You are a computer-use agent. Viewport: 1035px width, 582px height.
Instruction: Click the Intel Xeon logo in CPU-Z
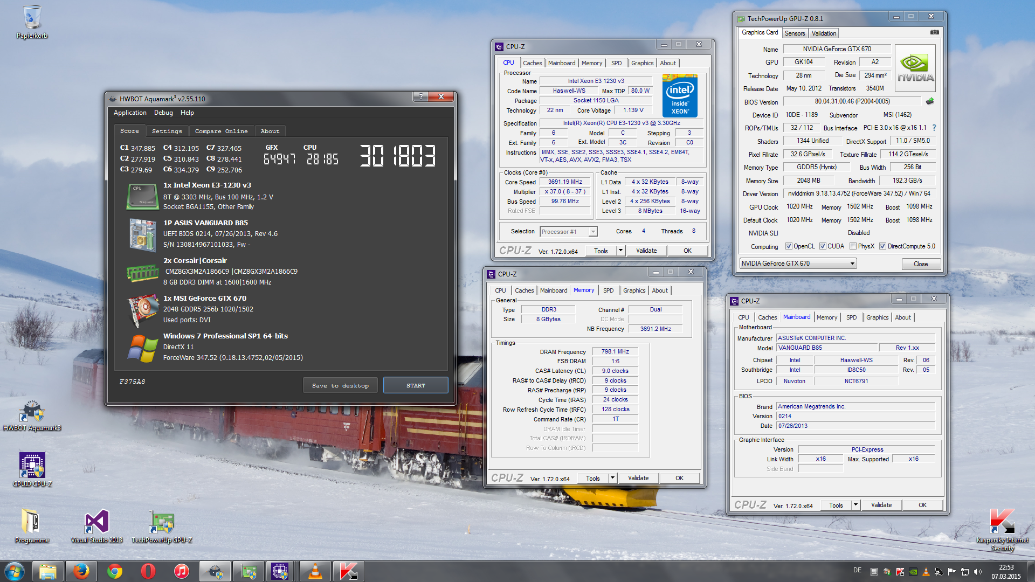(x=680, y=95)
